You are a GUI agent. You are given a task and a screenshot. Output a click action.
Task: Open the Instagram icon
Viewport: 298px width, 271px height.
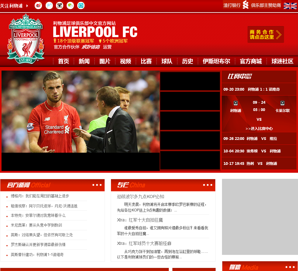60,5
